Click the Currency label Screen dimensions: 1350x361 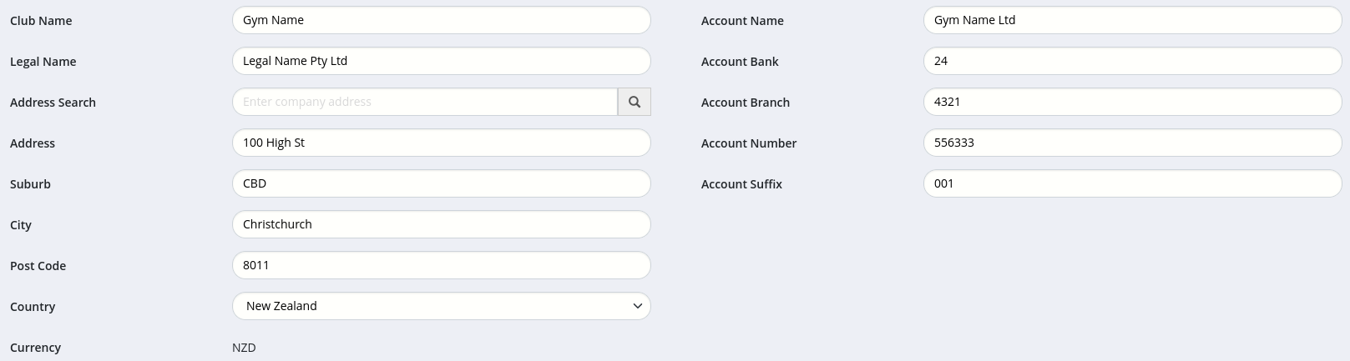(x=35, y=348)
